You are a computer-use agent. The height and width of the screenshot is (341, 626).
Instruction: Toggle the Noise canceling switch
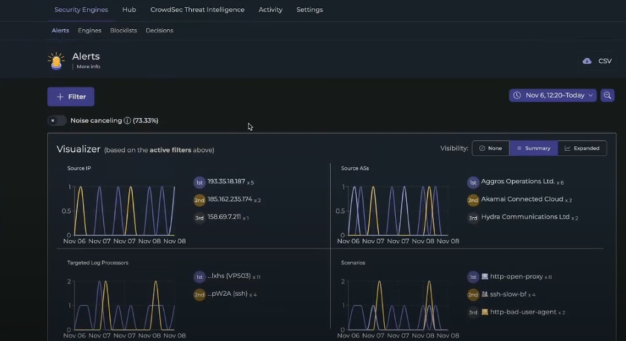(x=57, y=120)
